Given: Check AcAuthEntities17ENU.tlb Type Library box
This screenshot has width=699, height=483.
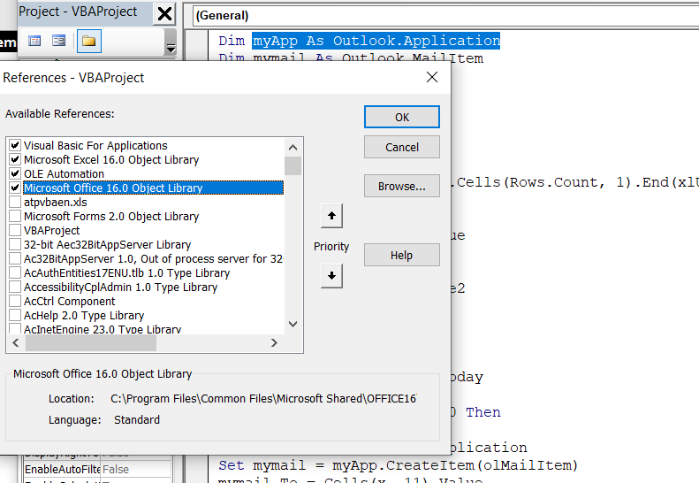Looking at the screenshot, I should tap(15, 272).
